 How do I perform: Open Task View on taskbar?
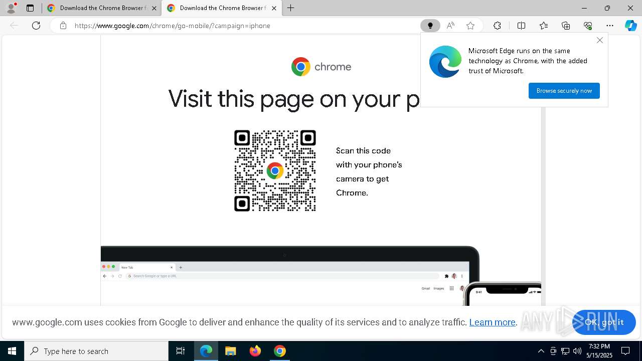(x=181, y=351)
